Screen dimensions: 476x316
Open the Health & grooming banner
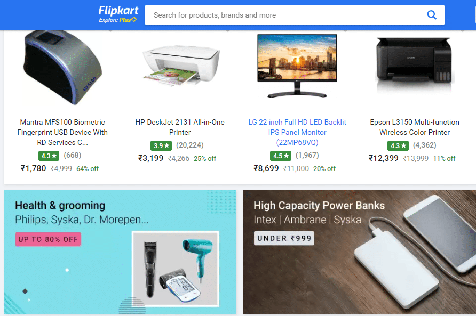coord(120,252)
